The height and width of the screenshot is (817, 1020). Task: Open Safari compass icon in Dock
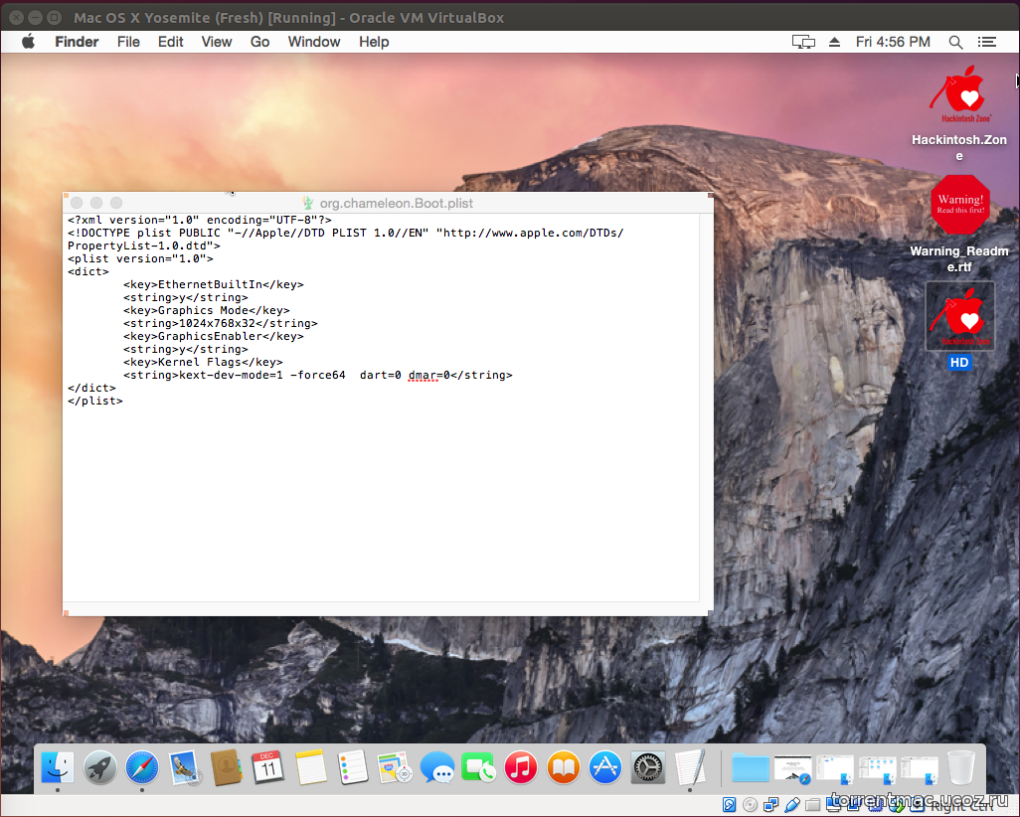pos(142,767)
